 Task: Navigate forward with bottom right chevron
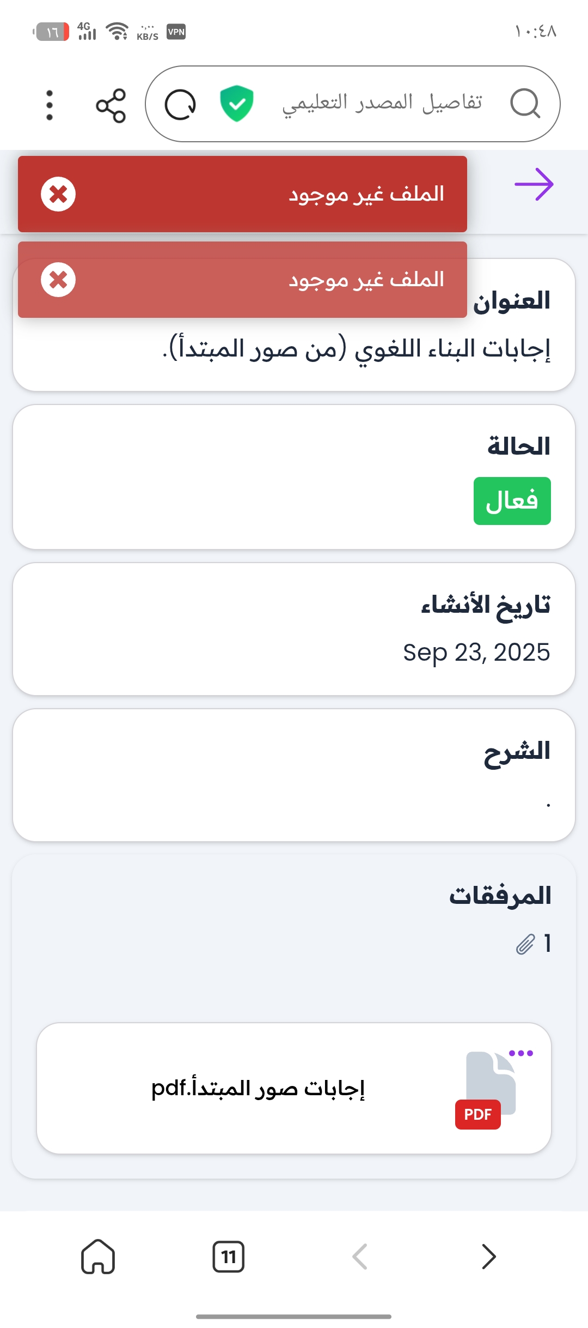pos(489,1257)
